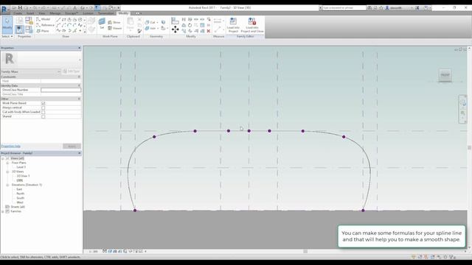
Task: Activate the Rotate tool
Action: point(190,25)
